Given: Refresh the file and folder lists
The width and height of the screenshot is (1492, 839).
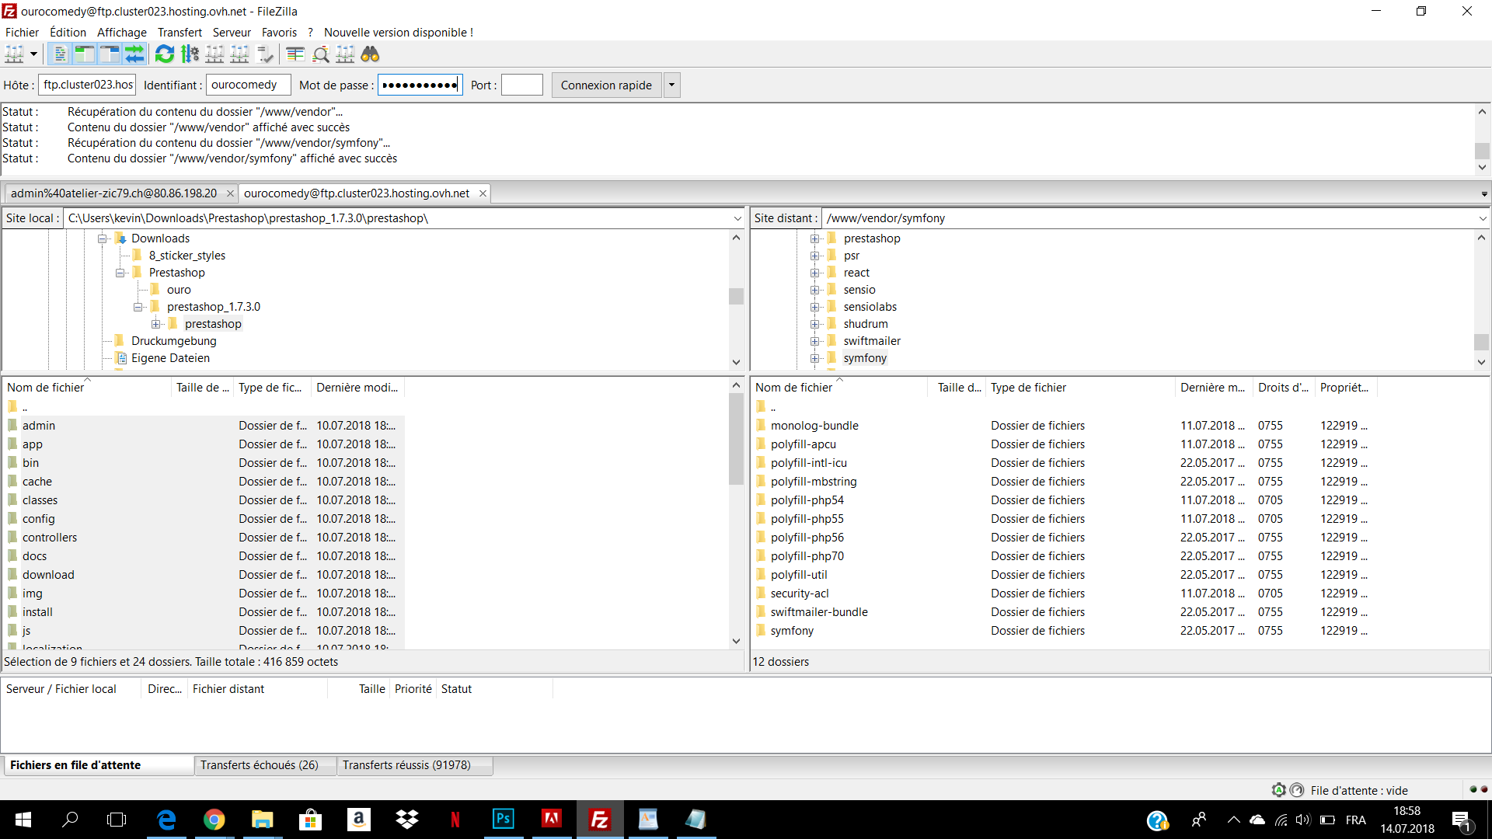Looking at the screenshot, I should [x=165, y=54].
